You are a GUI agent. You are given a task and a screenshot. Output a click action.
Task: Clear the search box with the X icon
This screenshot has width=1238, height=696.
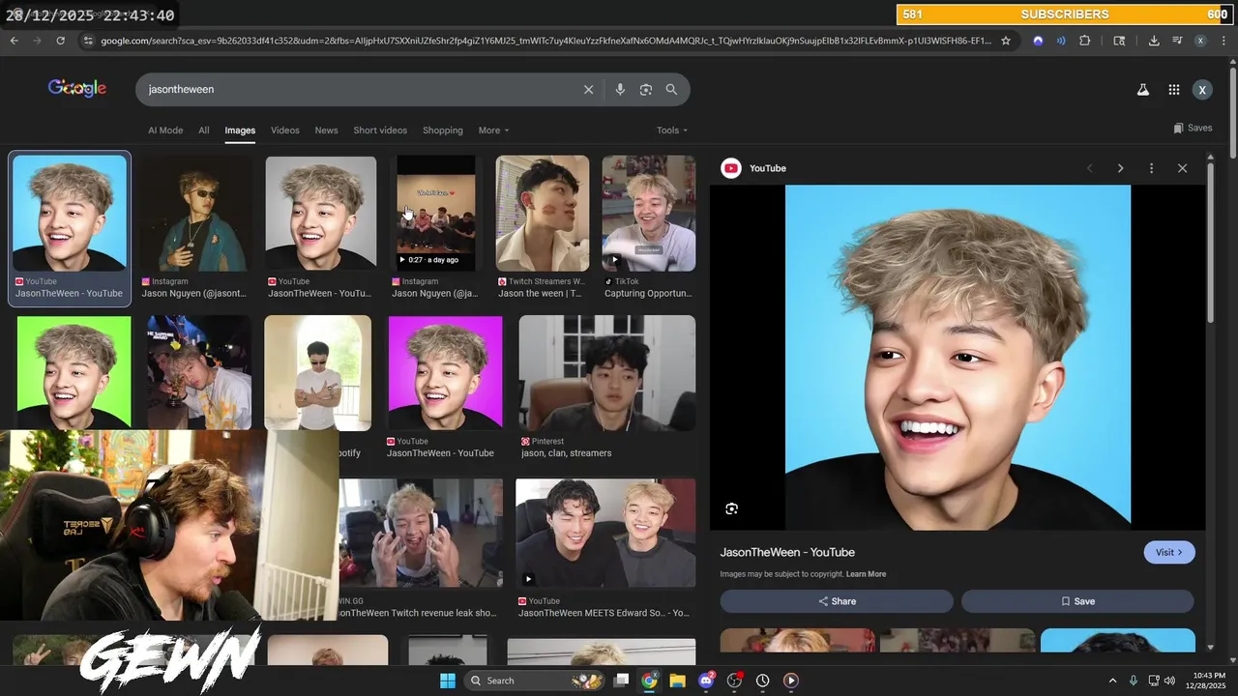click(588, 89)
